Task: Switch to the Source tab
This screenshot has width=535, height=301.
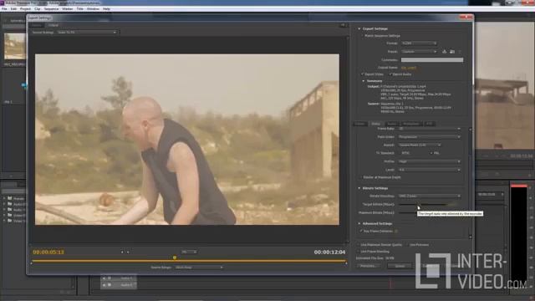Action: pyautogui.click(x=37, y=25)
